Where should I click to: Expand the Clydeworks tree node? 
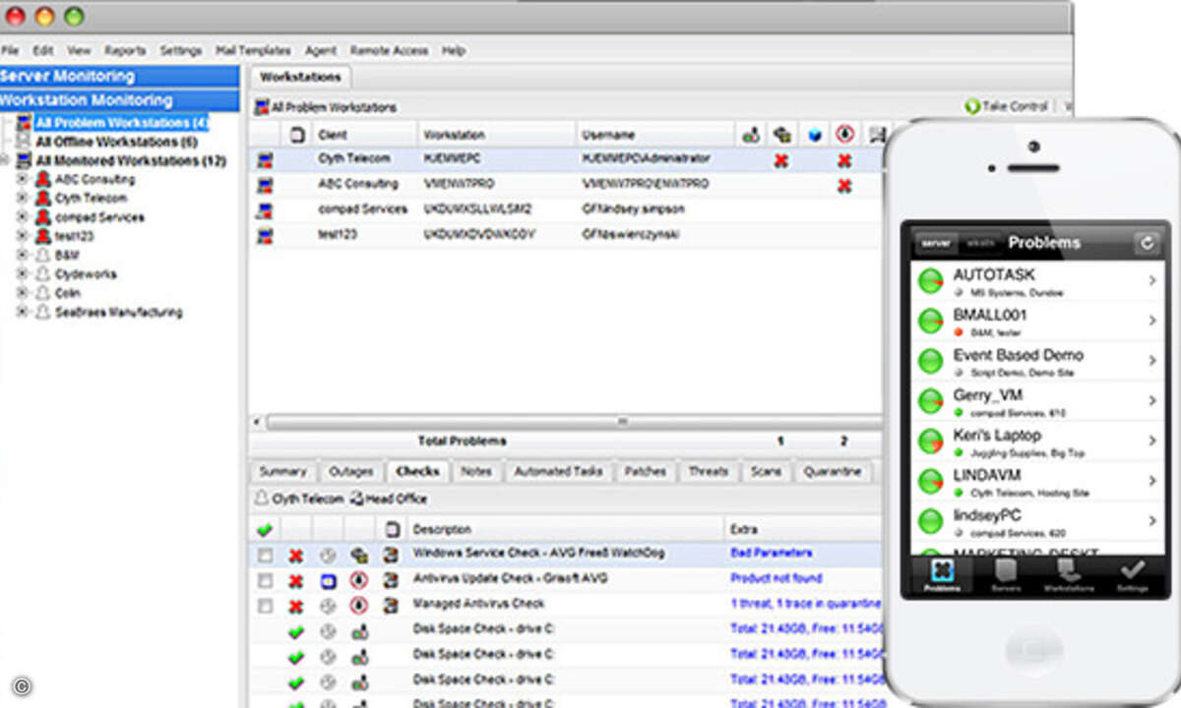coord(23,274)
